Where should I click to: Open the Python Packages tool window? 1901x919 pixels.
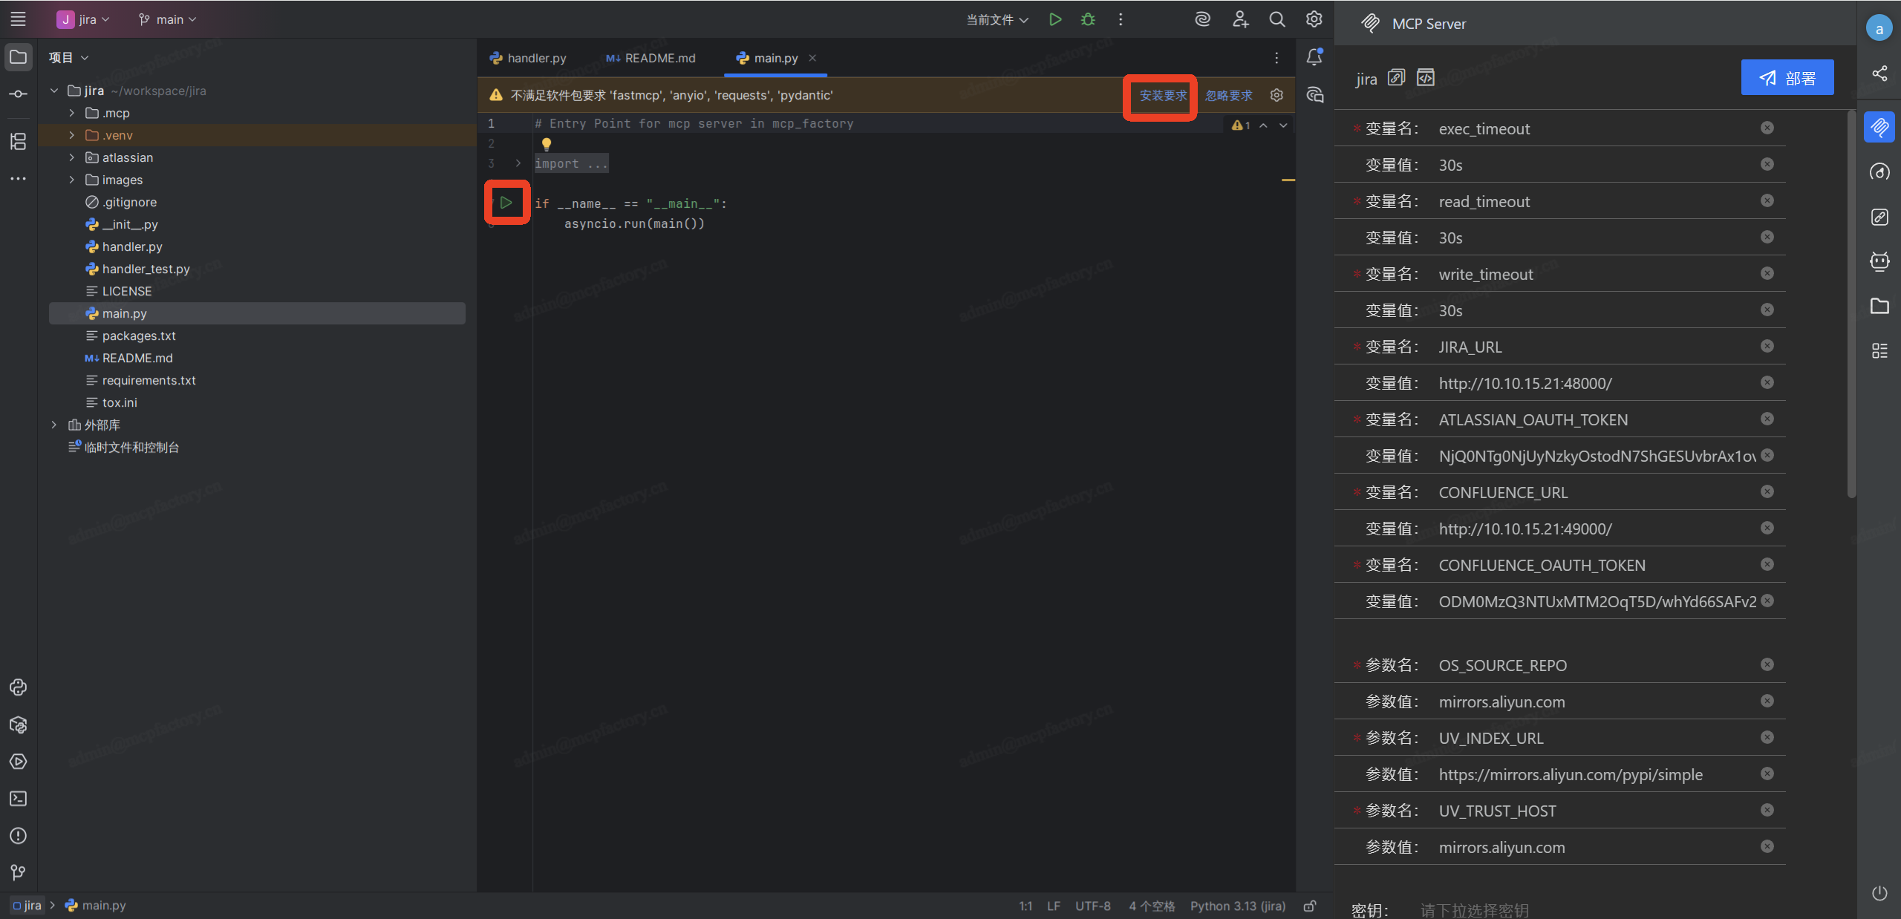coord(18,725)
